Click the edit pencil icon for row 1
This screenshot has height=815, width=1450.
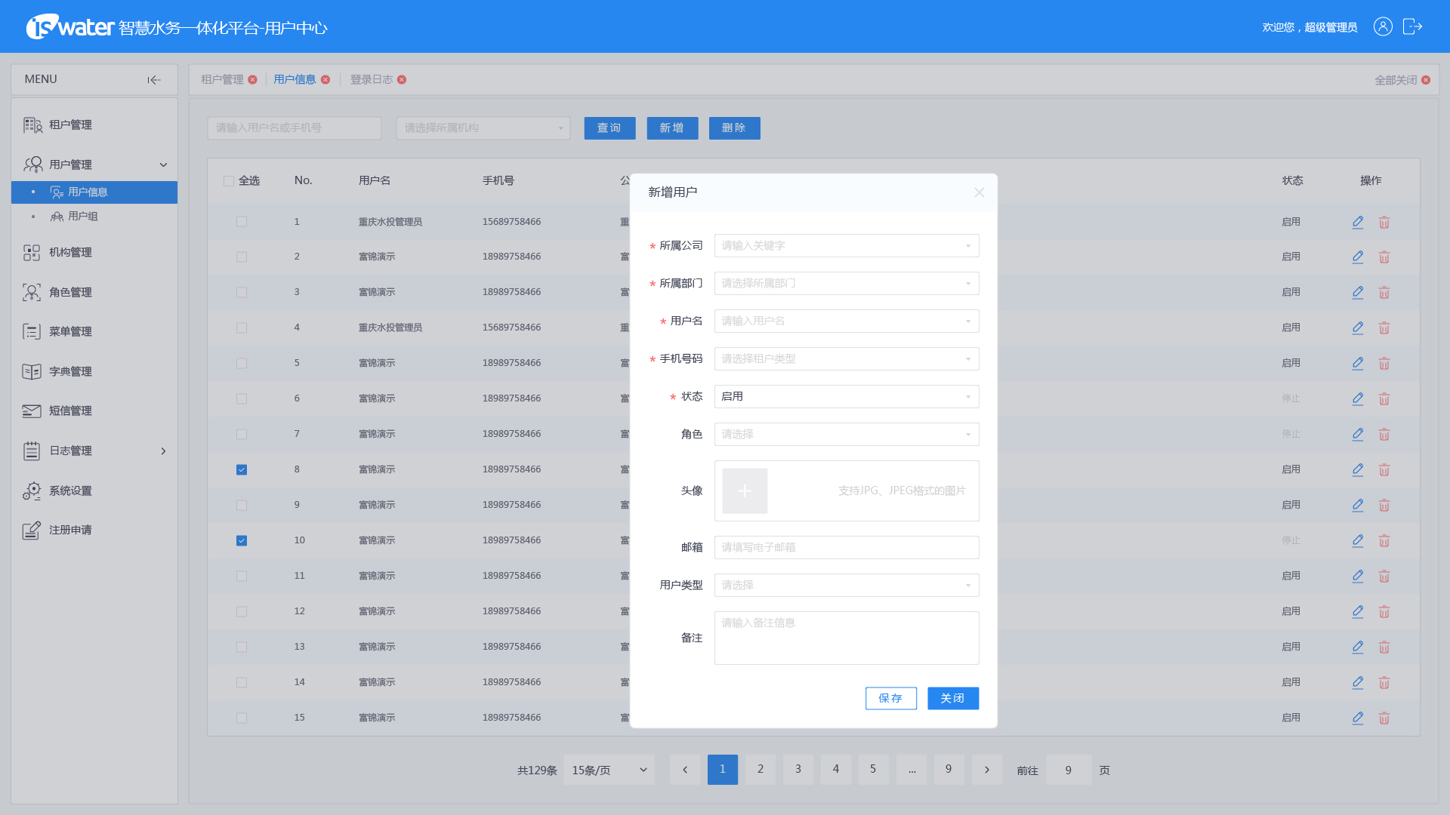pyautogui.click(x=1357, y=222)
